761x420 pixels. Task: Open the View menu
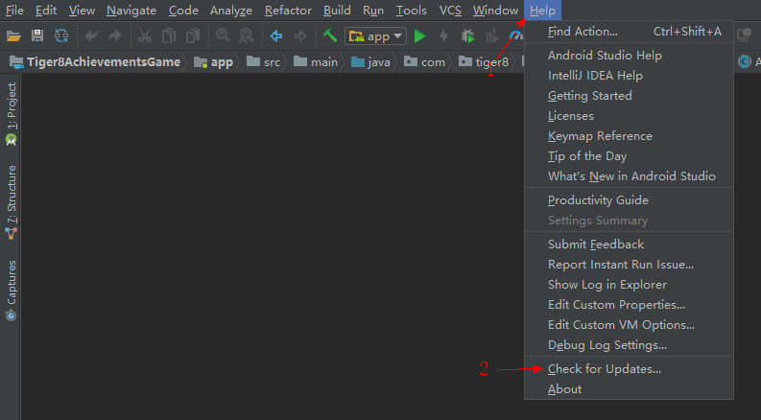[82, 11]
